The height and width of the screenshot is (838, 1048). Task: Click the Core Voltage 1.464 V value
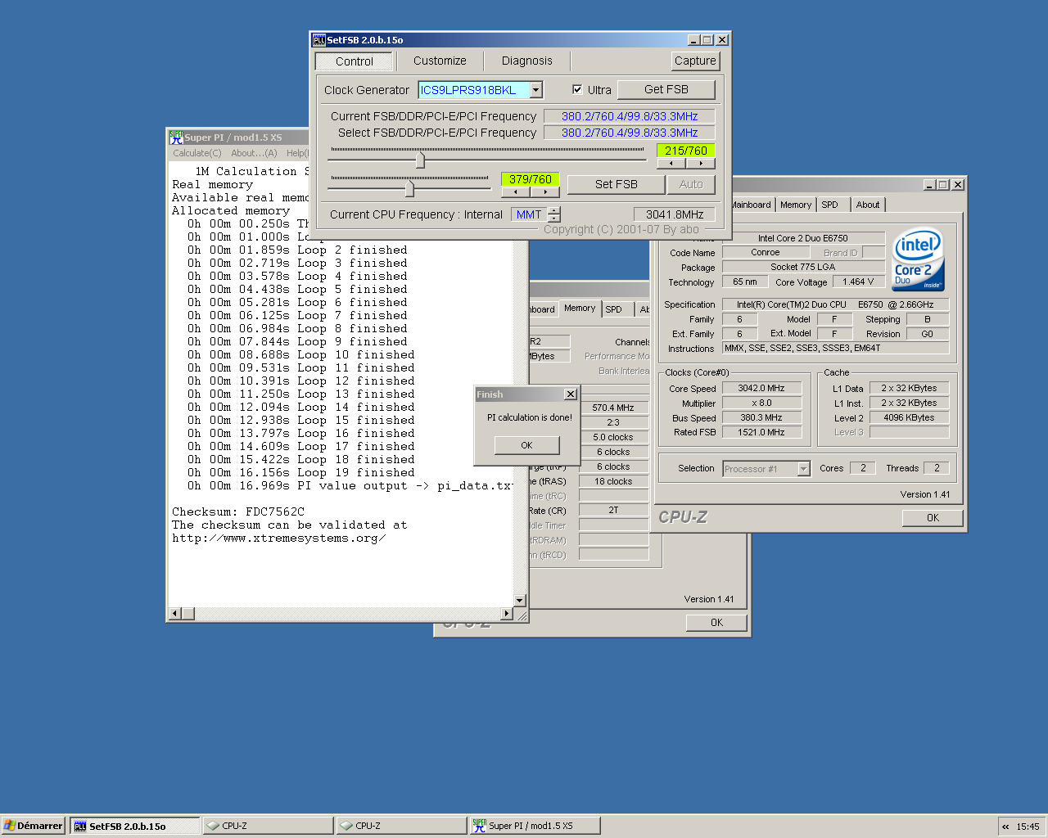(x=858, y=282)
